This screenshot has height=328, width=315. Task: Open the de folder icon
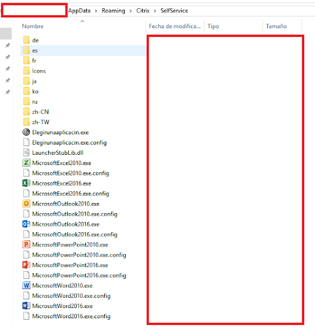pos(26,40)
